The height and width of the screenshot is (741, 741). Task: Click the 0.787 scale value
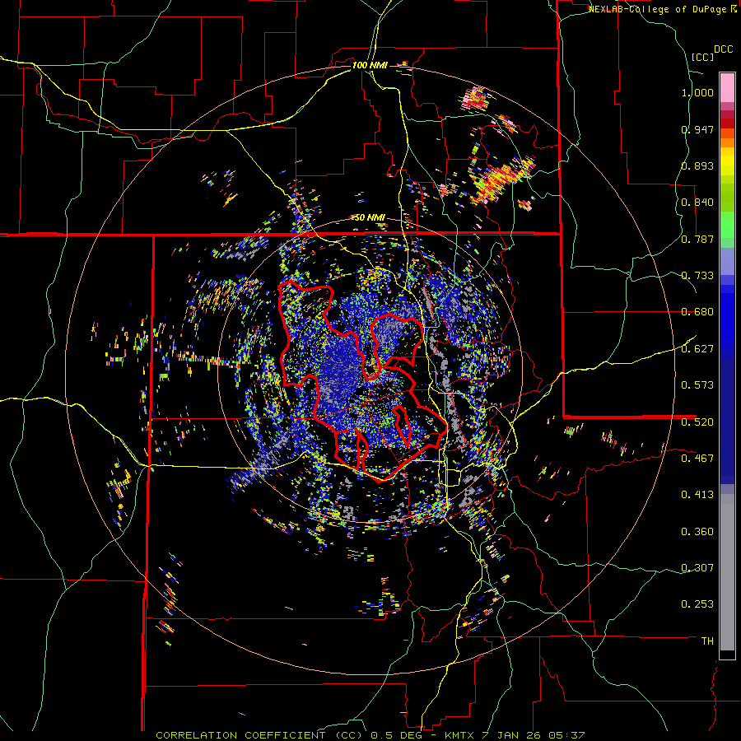pyautogui.click(x=697, y=239)
